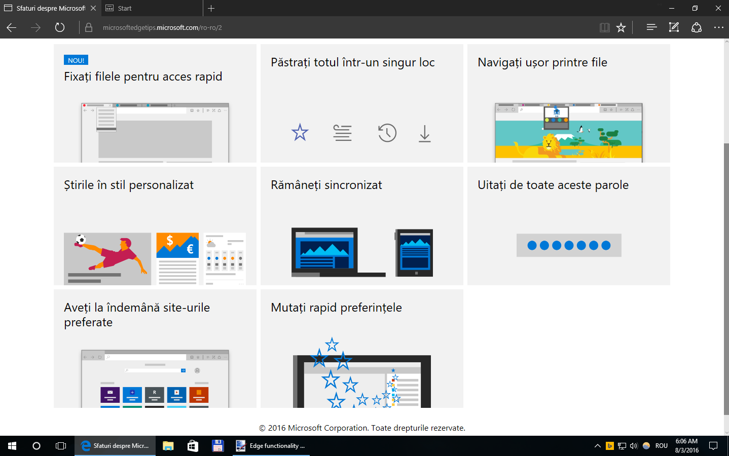Click the NOU! badge
729x456 pixels.
76,60
